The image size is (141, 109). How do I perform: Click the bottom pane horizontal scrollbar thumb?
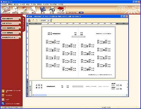pos(40,95)
